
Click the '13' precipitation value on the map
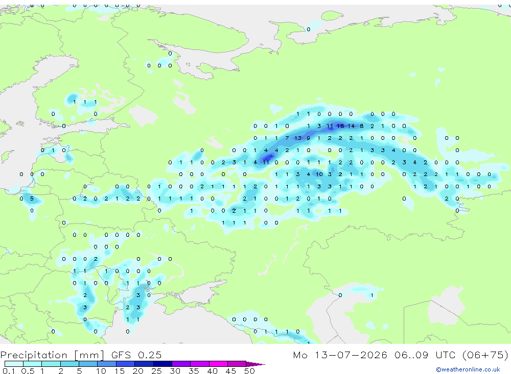(298, 138)
